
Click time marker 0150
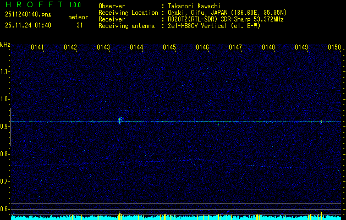pos(334,47)
